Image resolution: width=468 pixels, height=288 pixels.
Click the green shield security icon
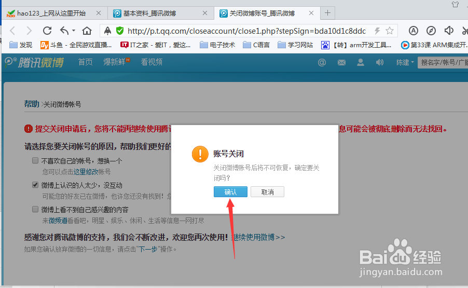click(120, 31)
